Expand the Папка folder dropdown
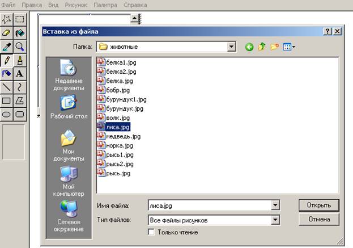Screen dimensions: 353x248 tap(232, 47)
